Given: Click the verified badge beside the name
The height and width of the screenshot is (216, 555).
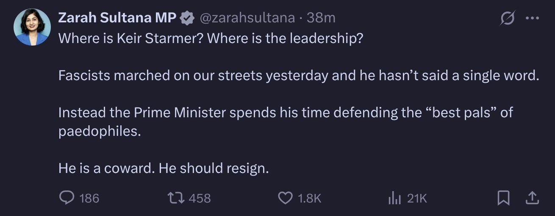Looking at the screenshot, I should 187,18.
